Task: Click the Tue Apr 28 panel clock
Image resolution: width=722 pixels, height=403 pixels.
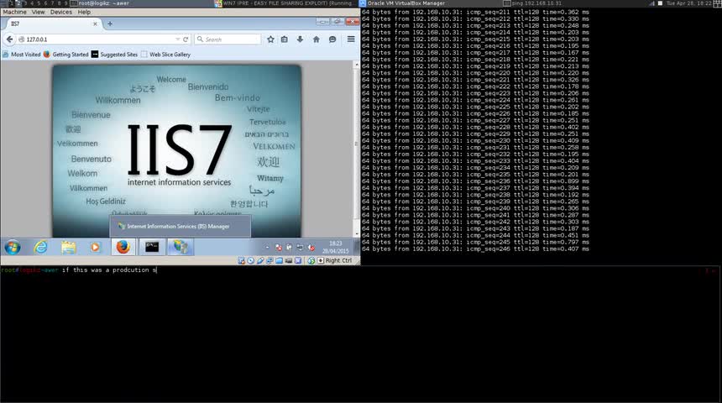Action: 689,3
